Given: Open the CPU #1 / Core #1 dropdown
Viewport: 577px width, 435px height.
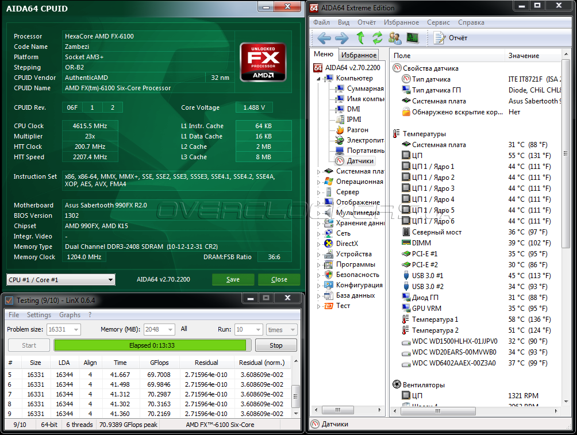Looking at the screenshot, I should click(x=61, y=280).
